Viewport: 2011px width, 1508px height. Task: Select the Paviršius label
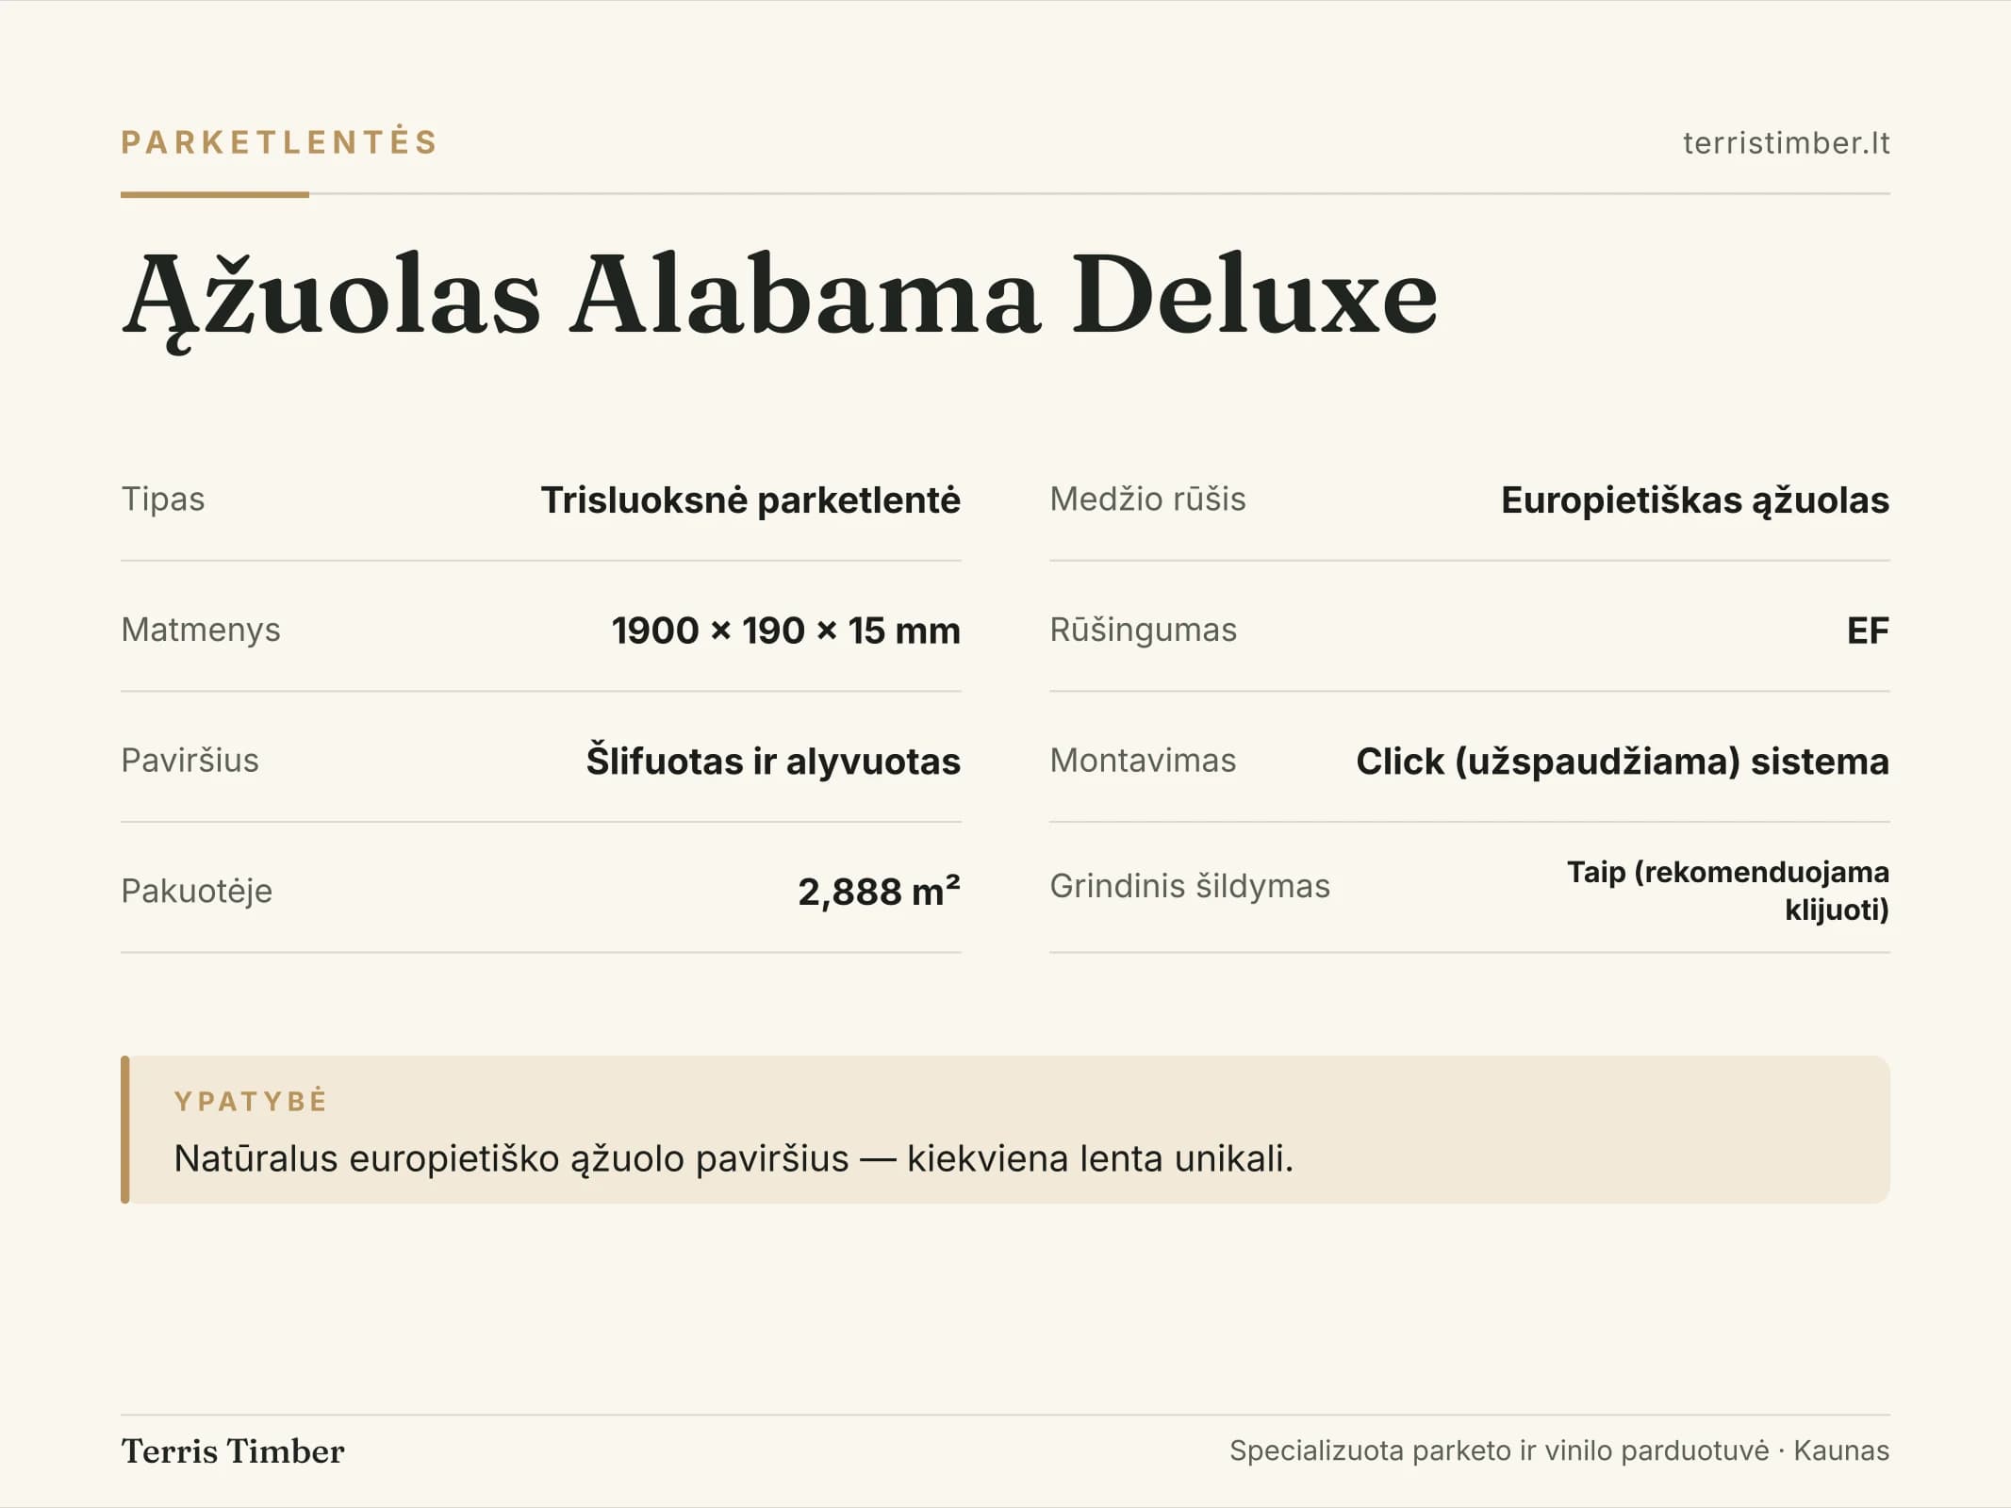click(x=190, y=760)
